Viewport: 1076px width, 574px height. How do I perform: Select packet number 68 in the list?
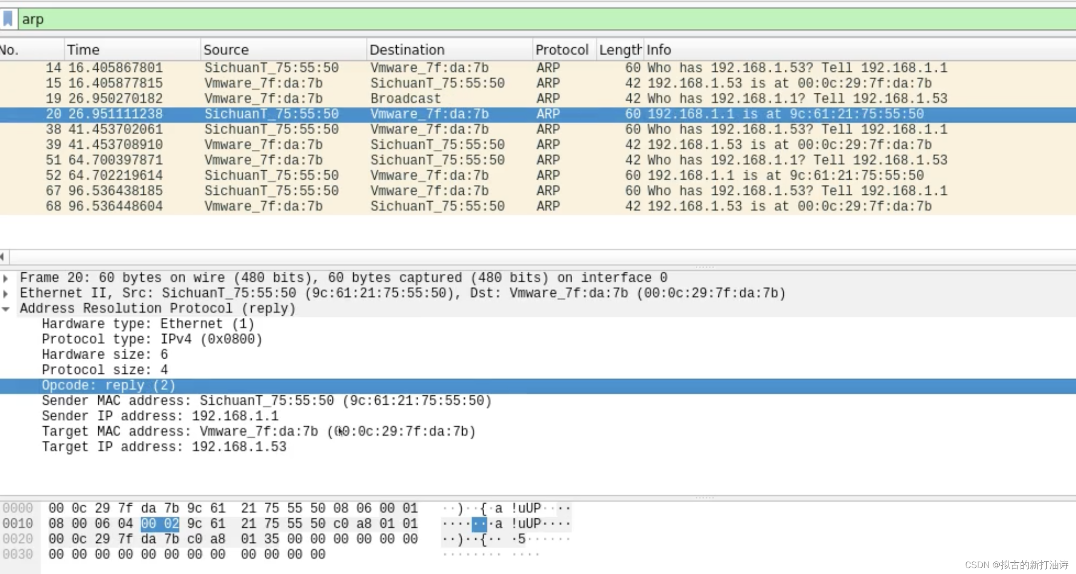click(538, 206)
